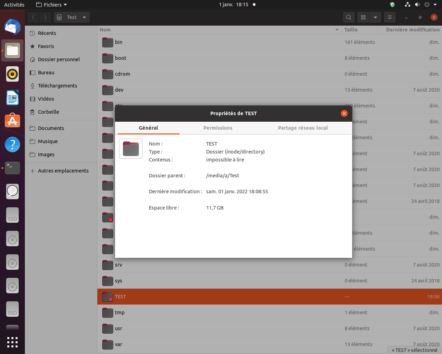Launch Rhythmbox from the dock
Screen dimensions: 442x354
point(12,74)
